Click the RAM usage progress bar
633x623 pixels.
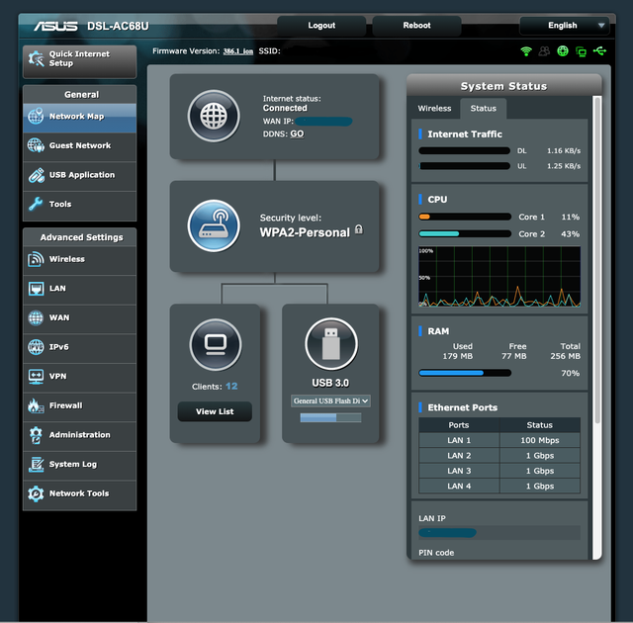coord(465,373)
